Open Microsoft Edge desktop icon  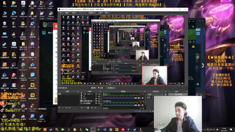[x=14, y=15]
